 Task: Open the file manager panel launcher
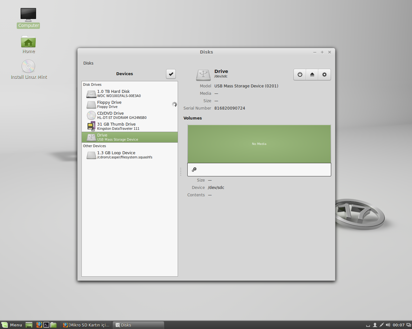pyautogui.click(x=54, y=325)
